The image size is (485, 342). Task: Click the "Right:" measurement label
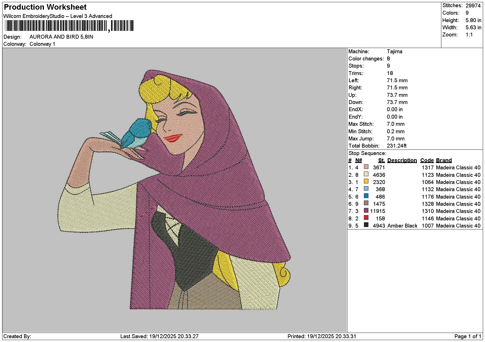point(355,88)
